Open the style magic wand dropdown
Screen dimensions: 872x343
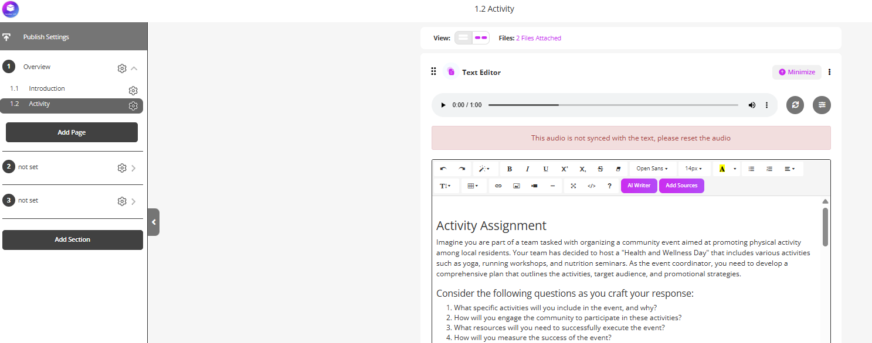pyautogui.click(x=484, y=169)
